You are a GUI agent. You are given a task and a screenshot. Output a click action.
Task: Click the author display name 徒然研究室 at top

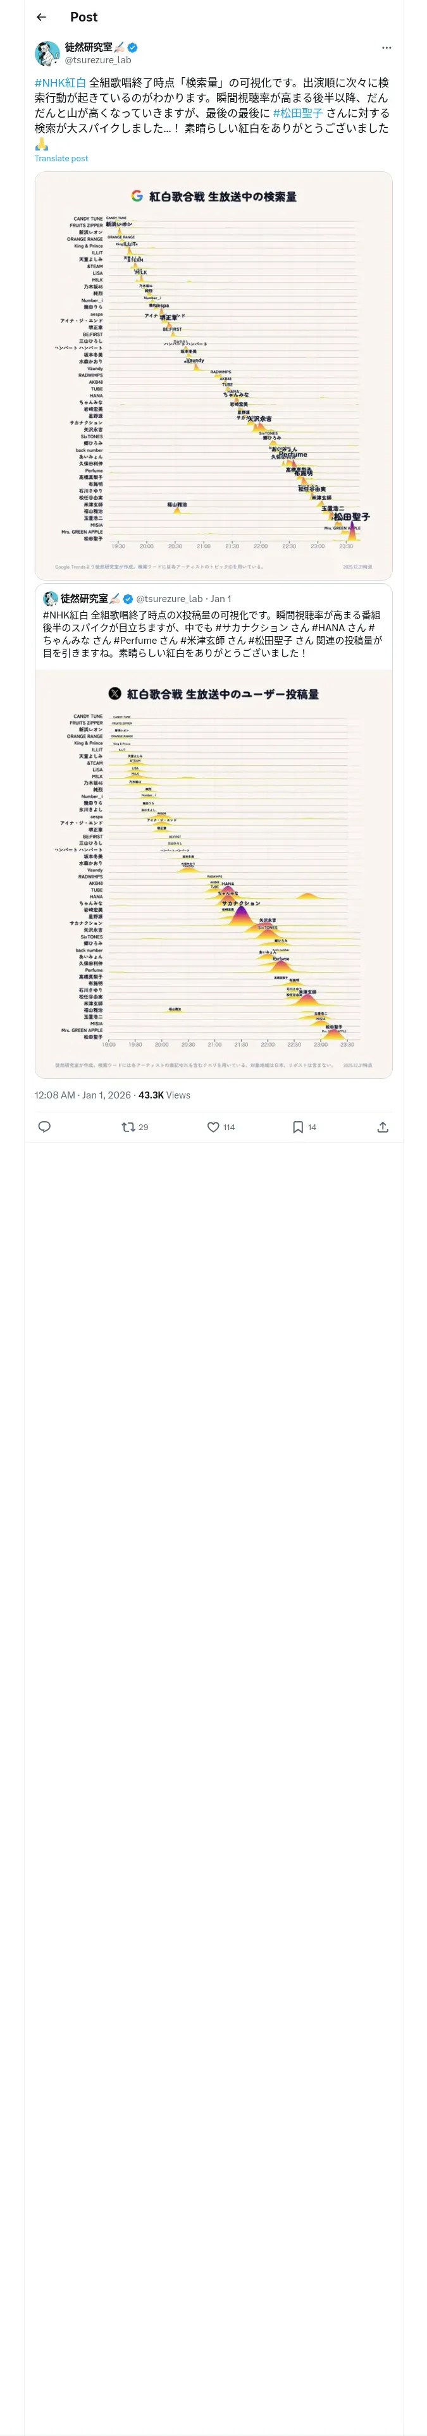pos(88,46)
